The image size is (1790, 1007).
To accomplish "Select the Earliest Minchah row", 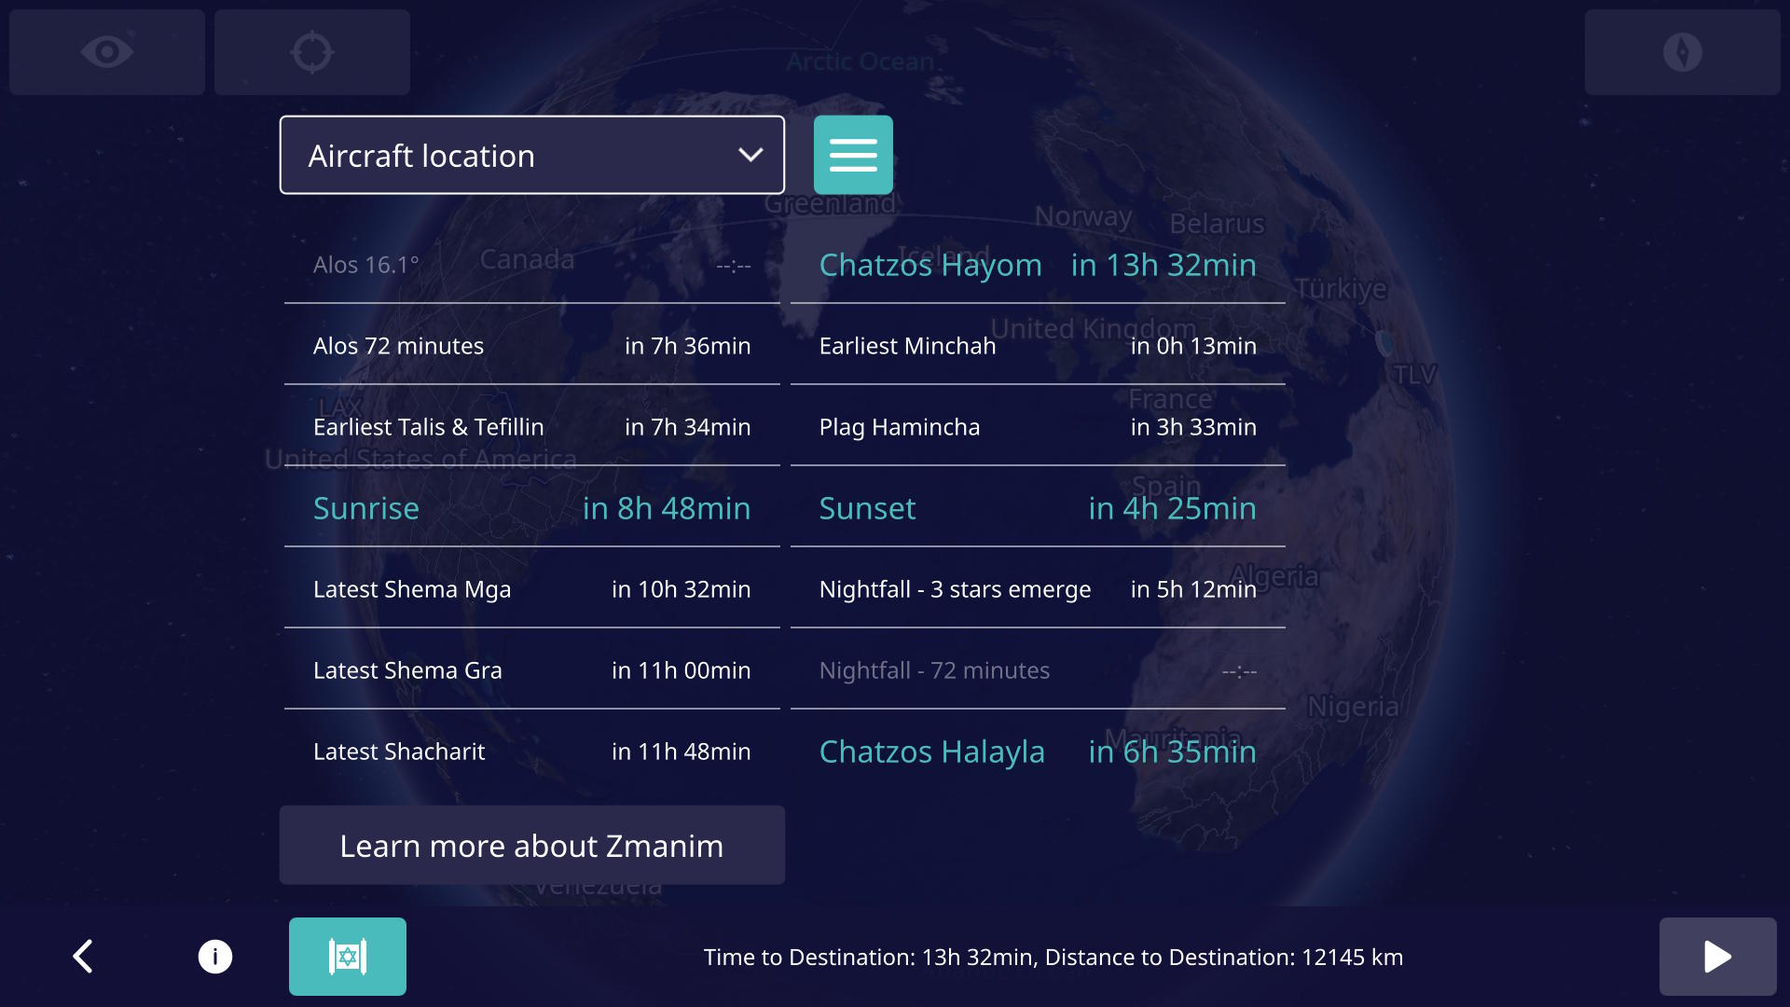I will tap(1037, 345).
